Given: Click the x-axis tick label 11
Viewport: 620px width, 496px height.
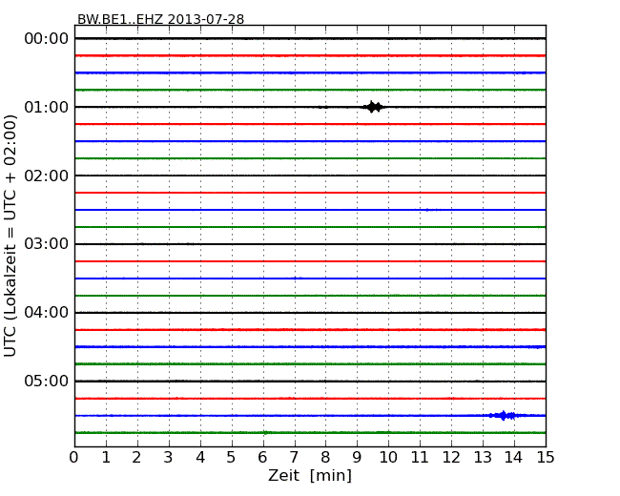Looking at the screenshot, I should (420, 458).
